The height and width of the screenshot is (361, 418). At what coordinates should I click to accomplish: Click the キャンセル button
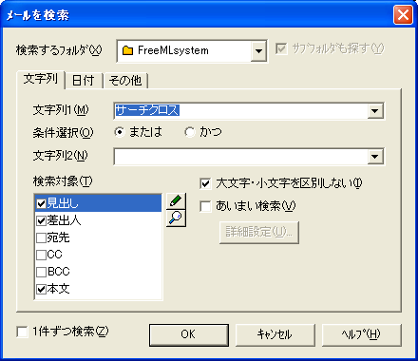tap(275, 334)
